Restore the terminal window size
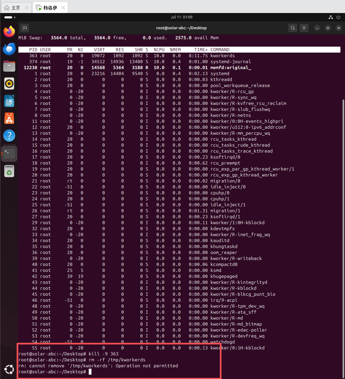 [x=328, y=28]
